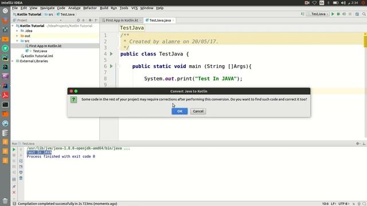Open Ubuntu dash home icon
This screenshot has width=367, height=206.
[x=5, y=11]
